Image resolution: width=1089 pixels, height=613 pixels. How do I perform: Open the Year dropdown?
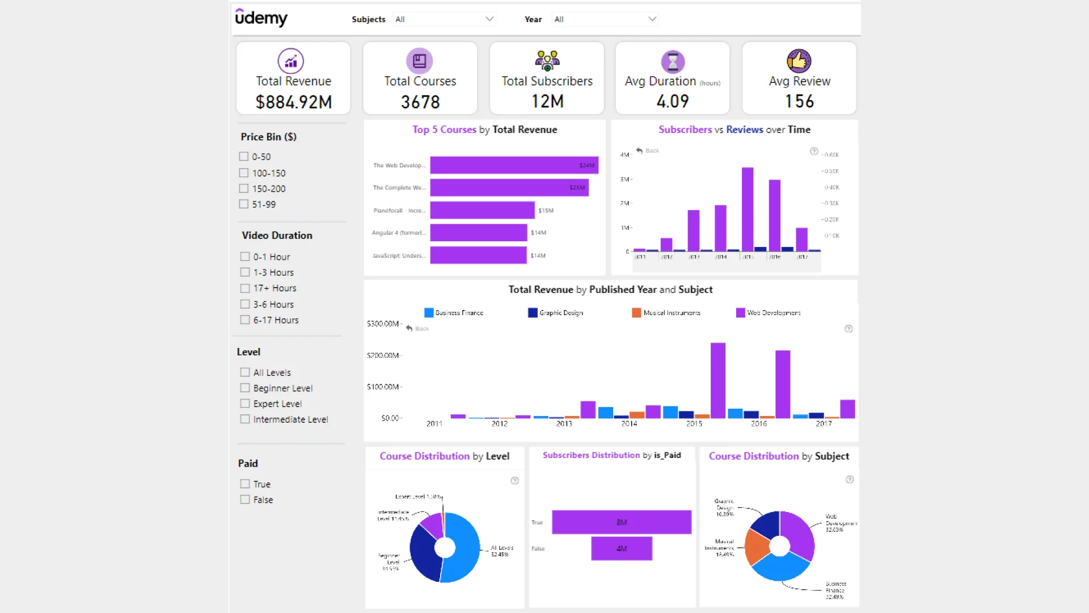click(605, 19)
